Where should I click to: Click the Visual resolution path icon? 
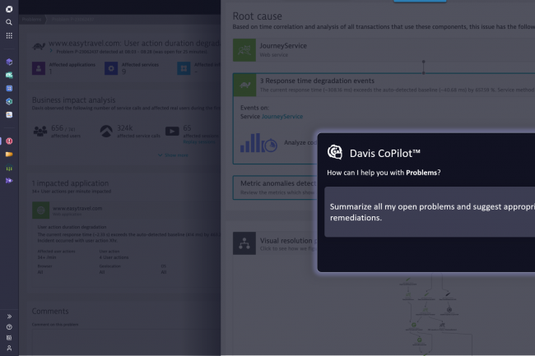coord(244,243)
